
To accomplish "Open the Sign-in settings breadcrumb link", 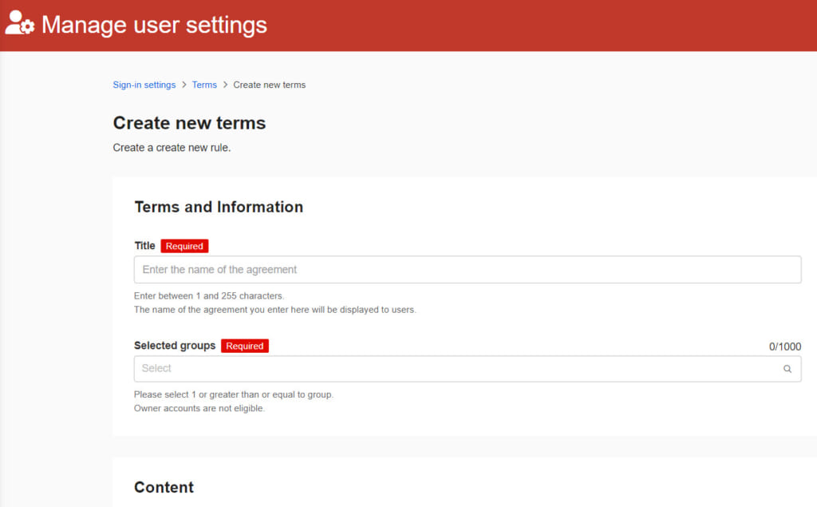I will 144,85.
